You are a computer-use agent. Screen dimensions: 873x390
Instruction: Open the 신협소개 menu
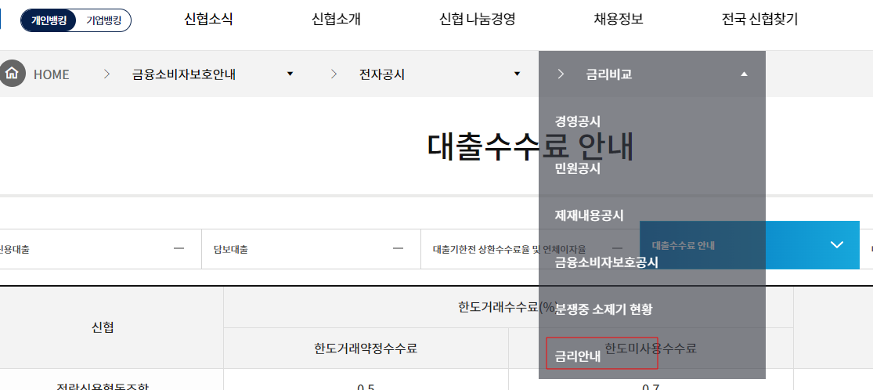(337, 20)
